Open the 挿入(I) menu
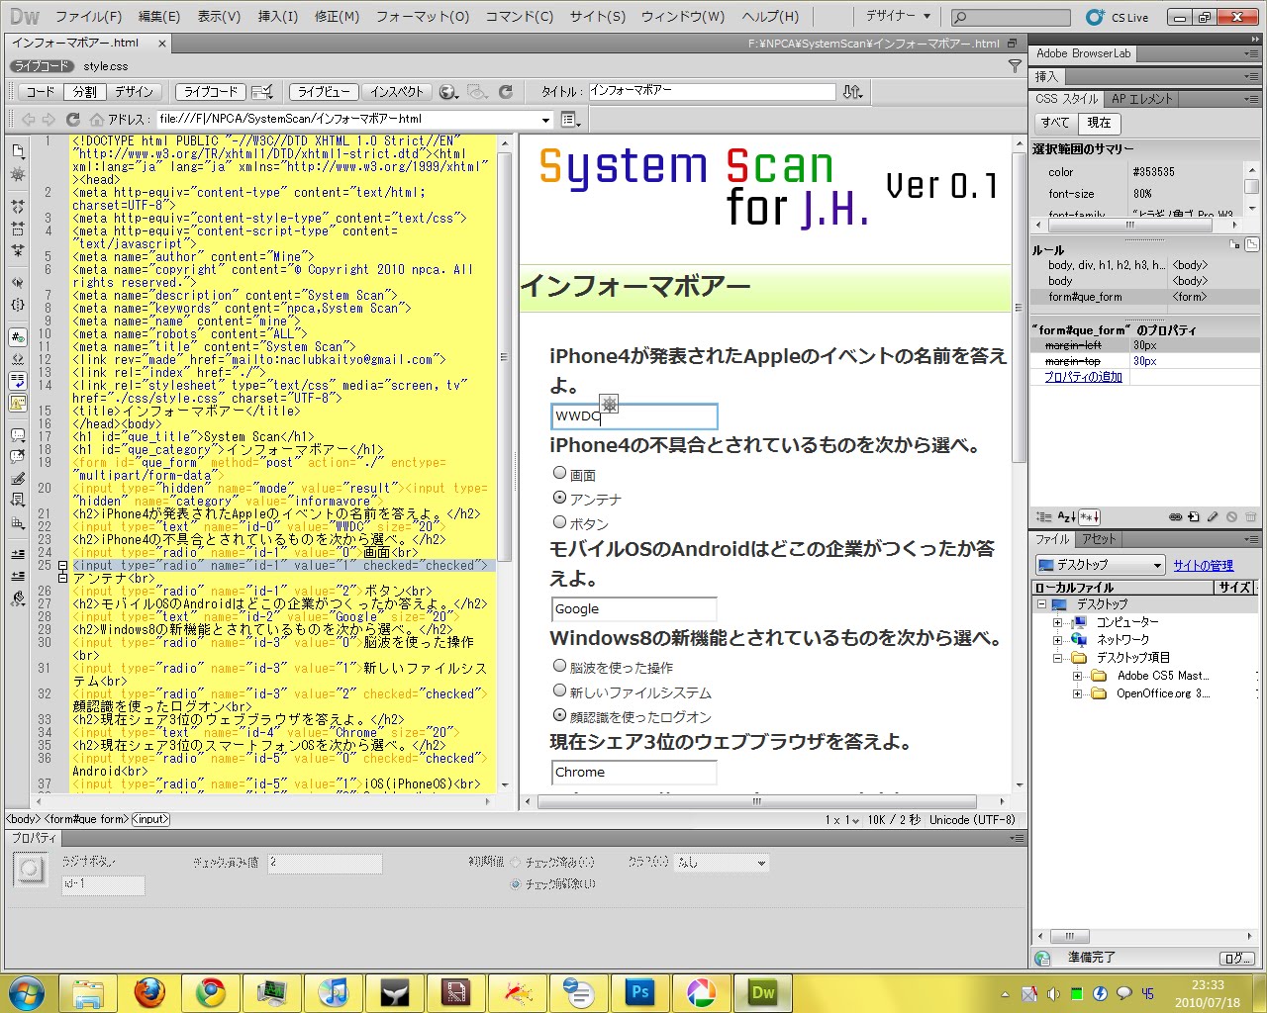Screen dimensions: 1267x1013 pyautogui.click(x=278, y=17)
